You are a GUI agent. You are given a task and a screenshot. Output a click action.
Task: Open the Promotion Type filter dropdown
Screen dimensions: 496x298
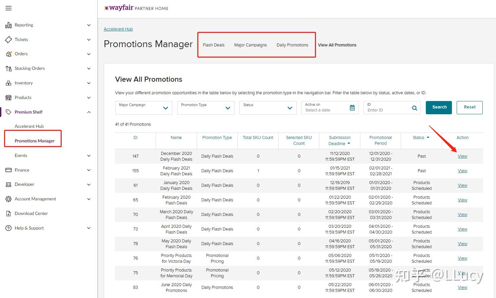point(205,108)
